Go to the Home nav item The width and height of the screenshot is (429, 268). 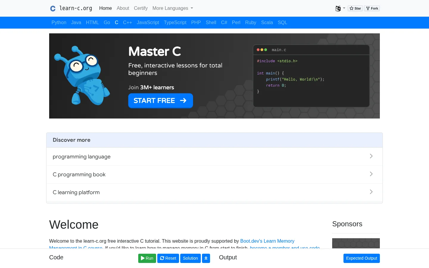pyautogui.click(x=105, y=8)
